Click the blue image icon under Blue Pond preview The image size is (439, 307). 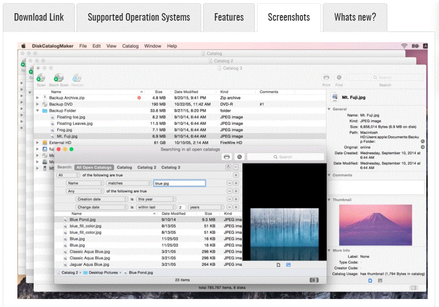(289, 265)
